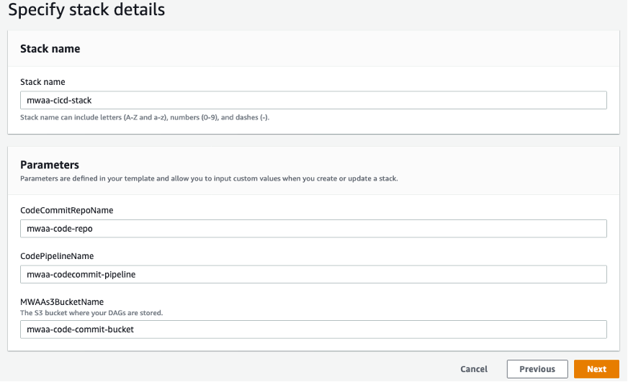Click the 'Stack name' field label
The height and width of the screenshot is (382, 628).
click(x=42, y=82)
